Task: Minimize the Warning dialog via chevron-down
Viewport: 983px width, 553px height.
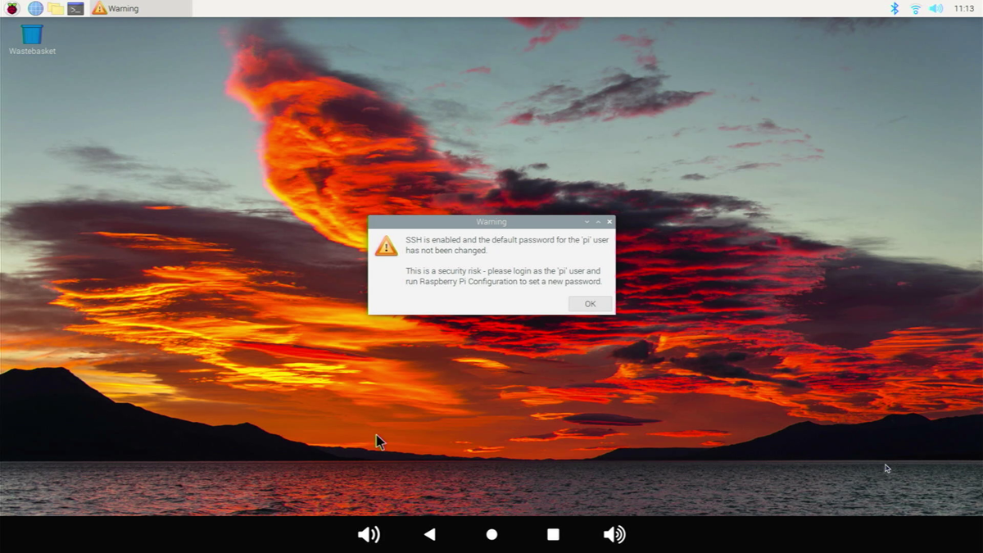Action: pos(587,222)
